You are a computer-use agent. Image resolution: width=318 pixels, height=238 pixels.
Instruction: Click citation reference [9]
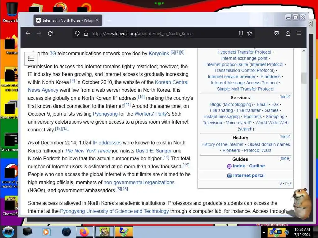72,81
